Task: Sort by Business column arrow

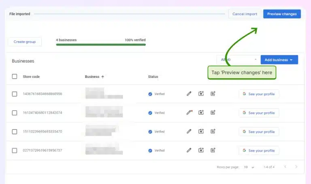Action: (102, 77)
